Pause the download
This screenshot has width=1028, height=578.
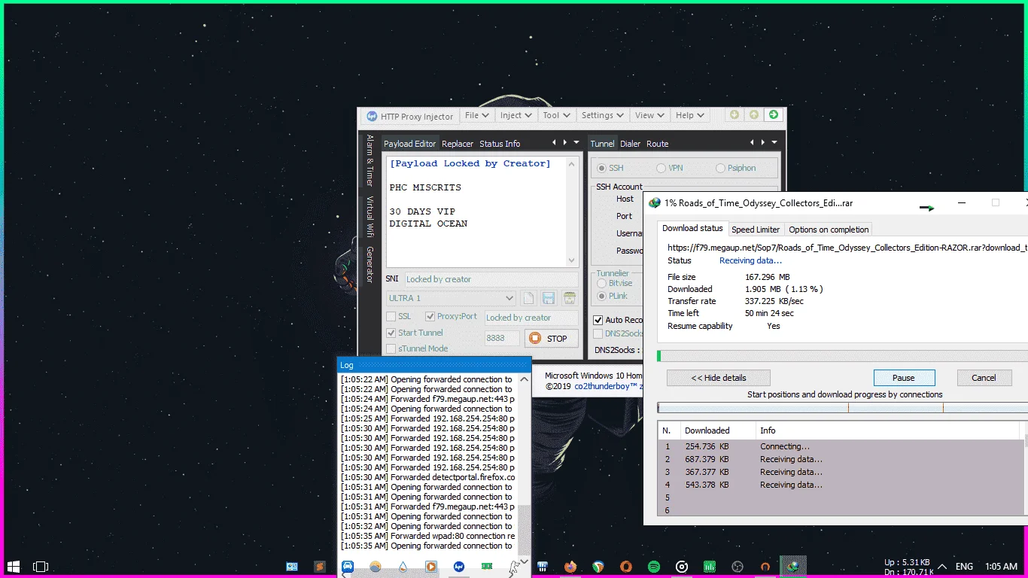click(x=904, y=378)
